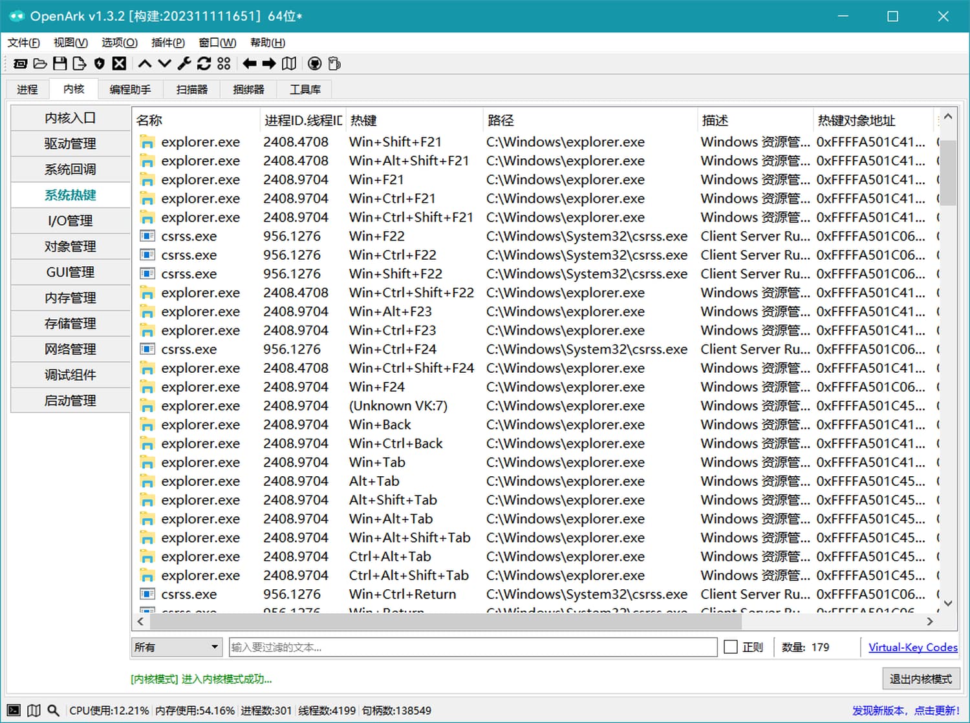Click the beer mug icon in the toolbar
This screenshot has width=970, height=723.
pos(334,63)
